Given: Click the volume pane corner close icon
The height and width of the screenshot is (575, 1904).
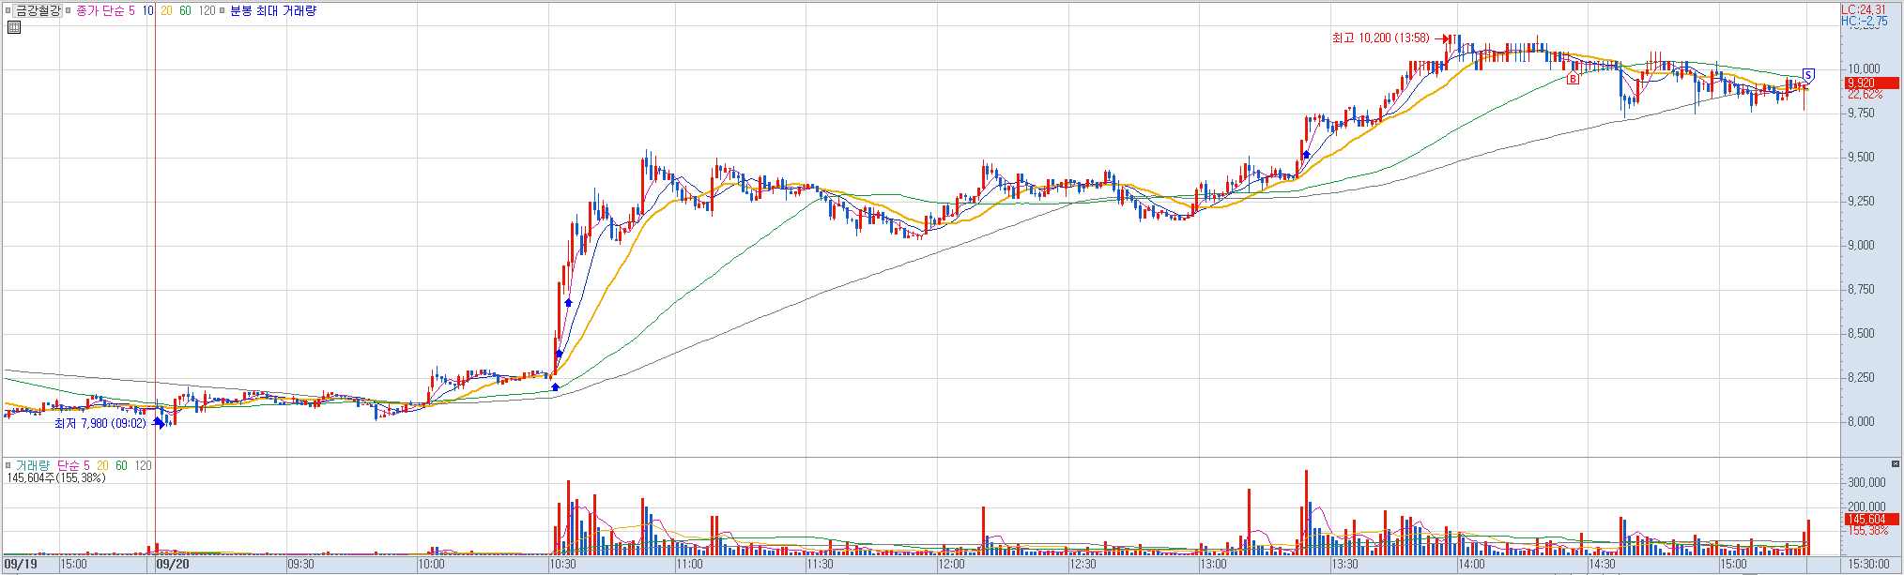Looking at the screenshot, I should click(x=1895, y=463).
